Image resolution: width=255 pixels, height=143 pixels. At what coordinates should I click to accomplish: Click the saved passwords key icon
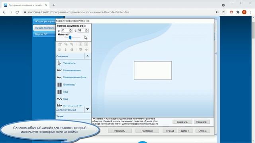[x=217, y=12]
